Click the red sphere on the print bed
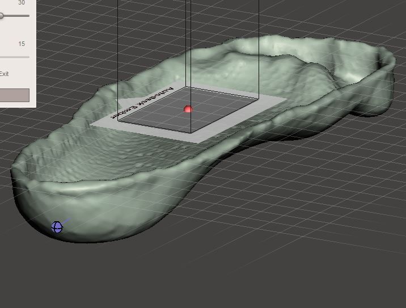406x308 pixels. 188,109
